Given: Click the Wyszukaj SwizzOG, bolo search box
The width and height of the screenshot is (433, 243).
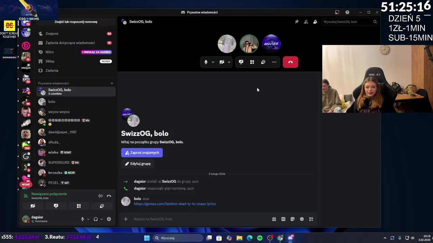Looking at the screenshot, I should pyautogui.click(x=349, y=22).
